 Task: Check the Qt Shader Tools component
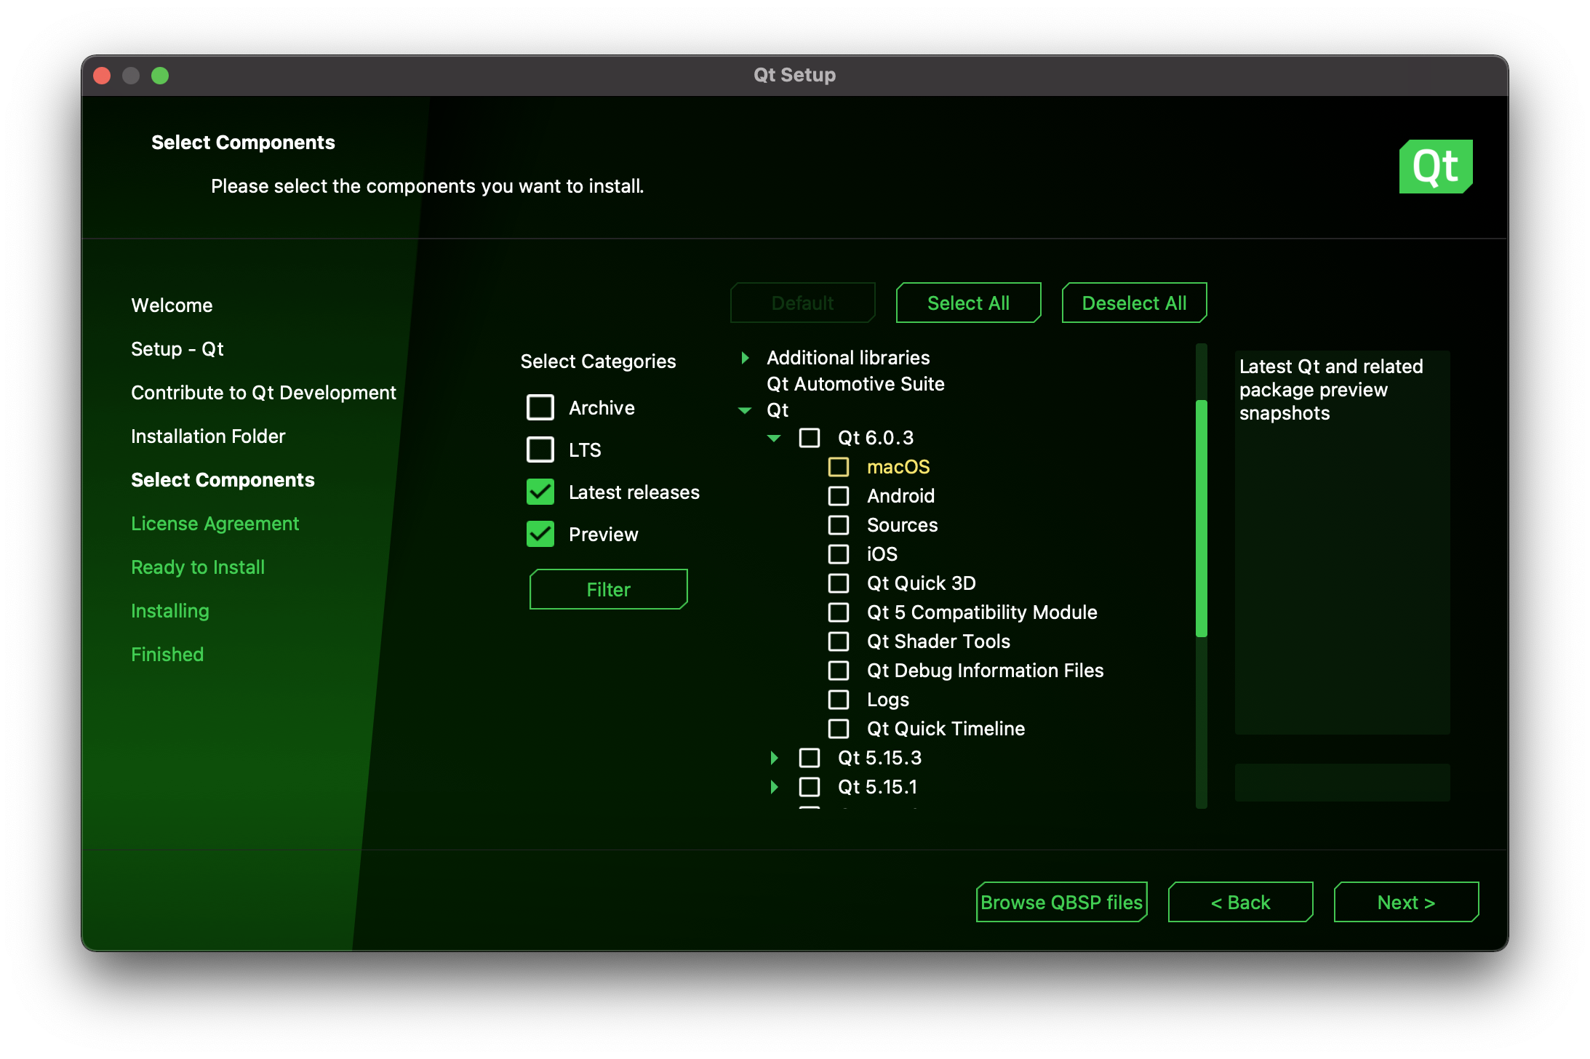839,642
